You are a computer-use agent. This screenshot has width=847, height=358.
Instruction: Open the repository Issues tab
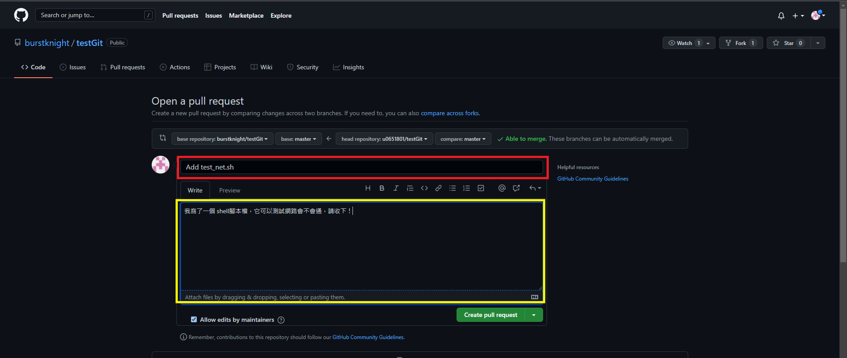click(73, 67)
